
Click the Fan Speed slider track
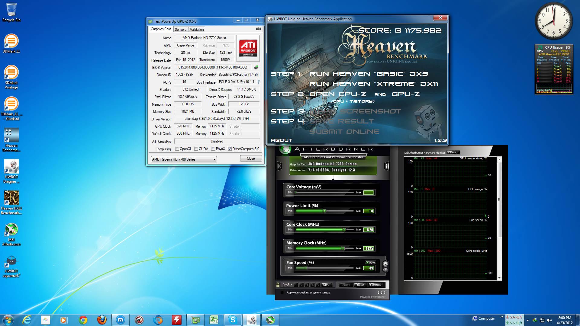[x=325, y=268]
